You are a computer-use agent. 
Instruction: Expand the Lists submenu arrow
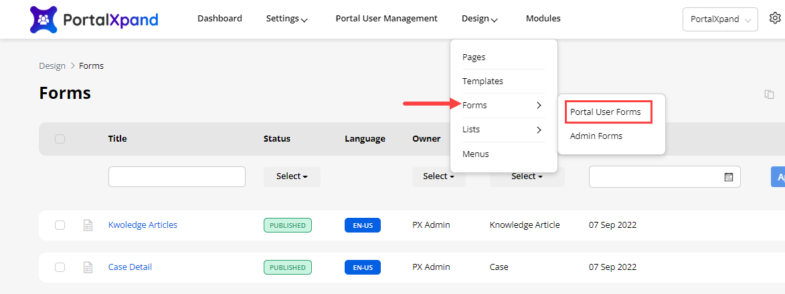point(539,130)
